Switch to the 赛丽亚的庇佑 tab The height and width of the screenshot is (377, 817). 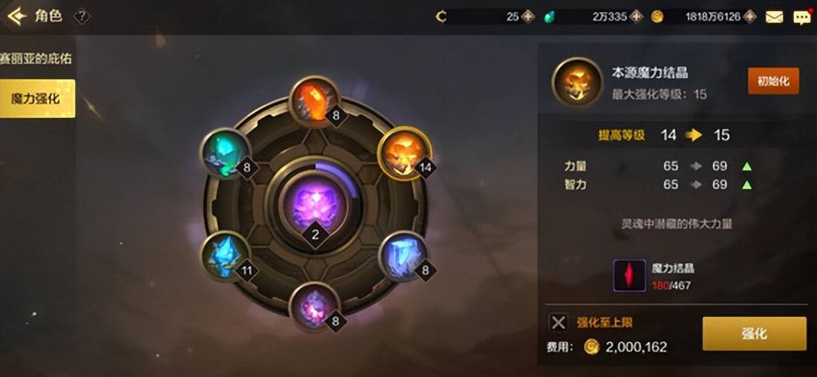click(x=36, y=59)
